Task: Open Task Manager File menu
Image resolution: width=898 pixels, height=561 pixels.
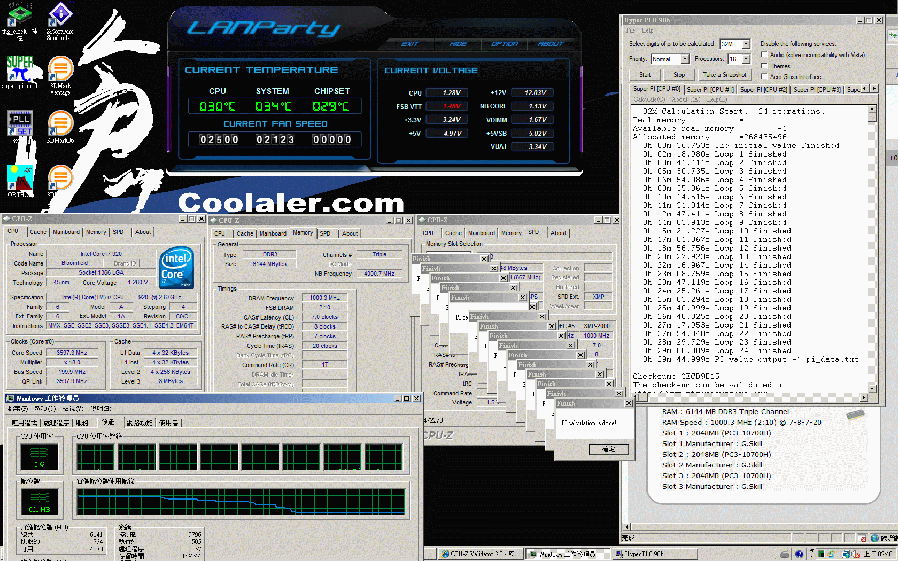Action: (x=18, y=409)
